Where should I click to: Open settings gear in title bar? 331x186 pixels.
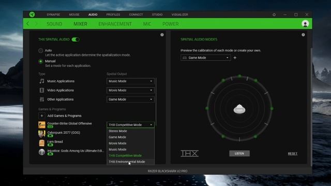pos(274,14)
